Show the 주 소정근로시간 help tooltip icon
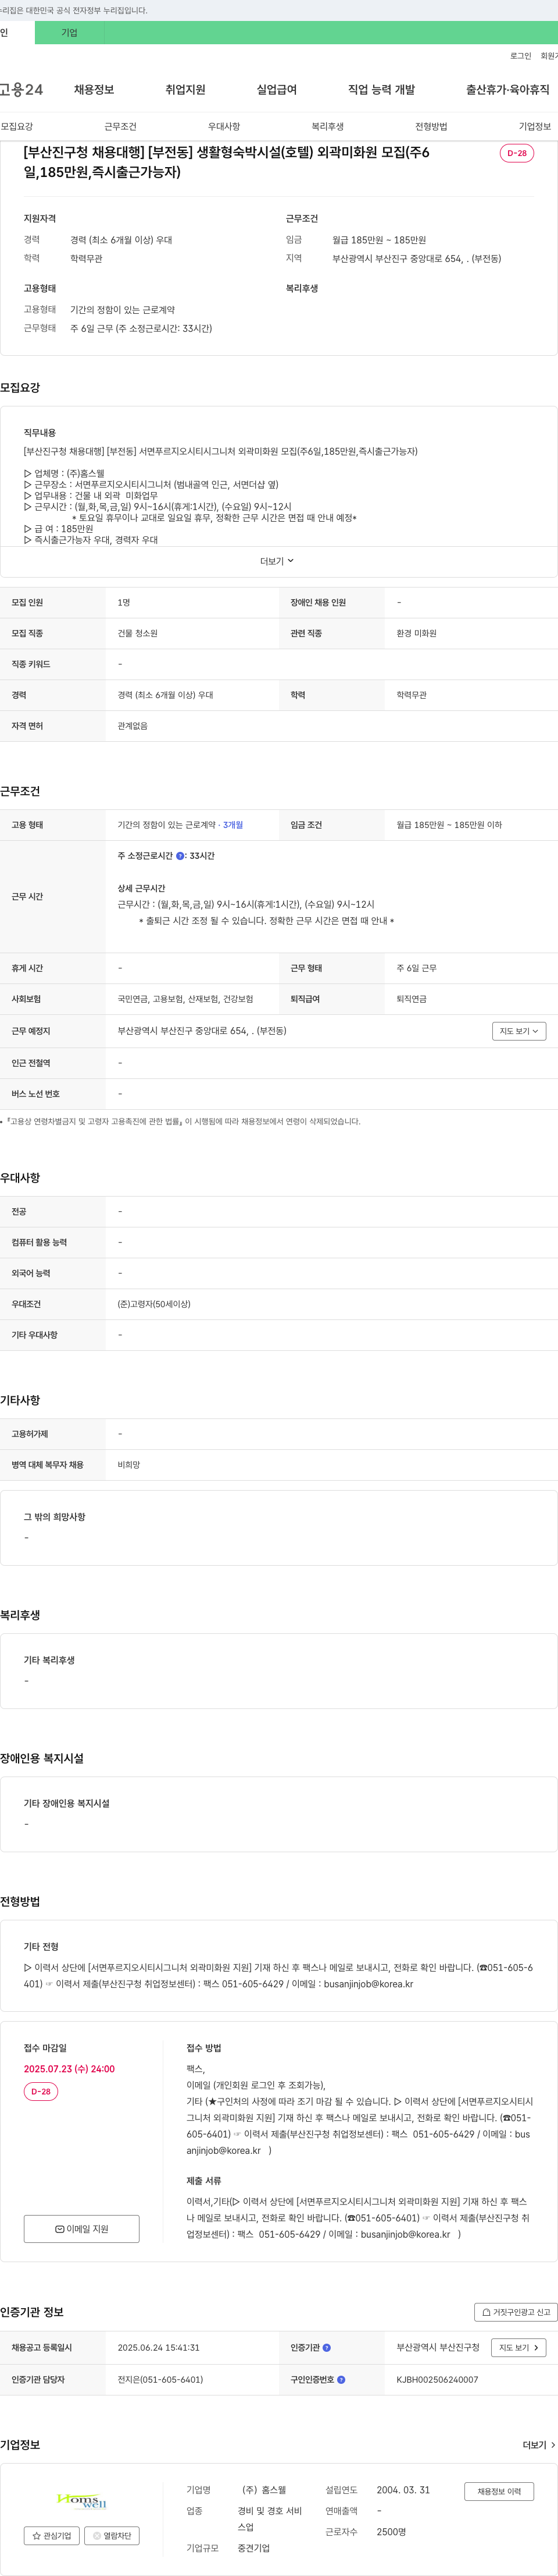Screen dimensions: 558x2576 (181, 856)
